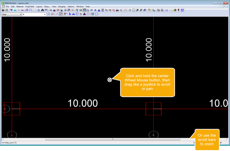Click the red question mark Help icon
This screenshot has width=230, height=151.
[x=178, y=10]
